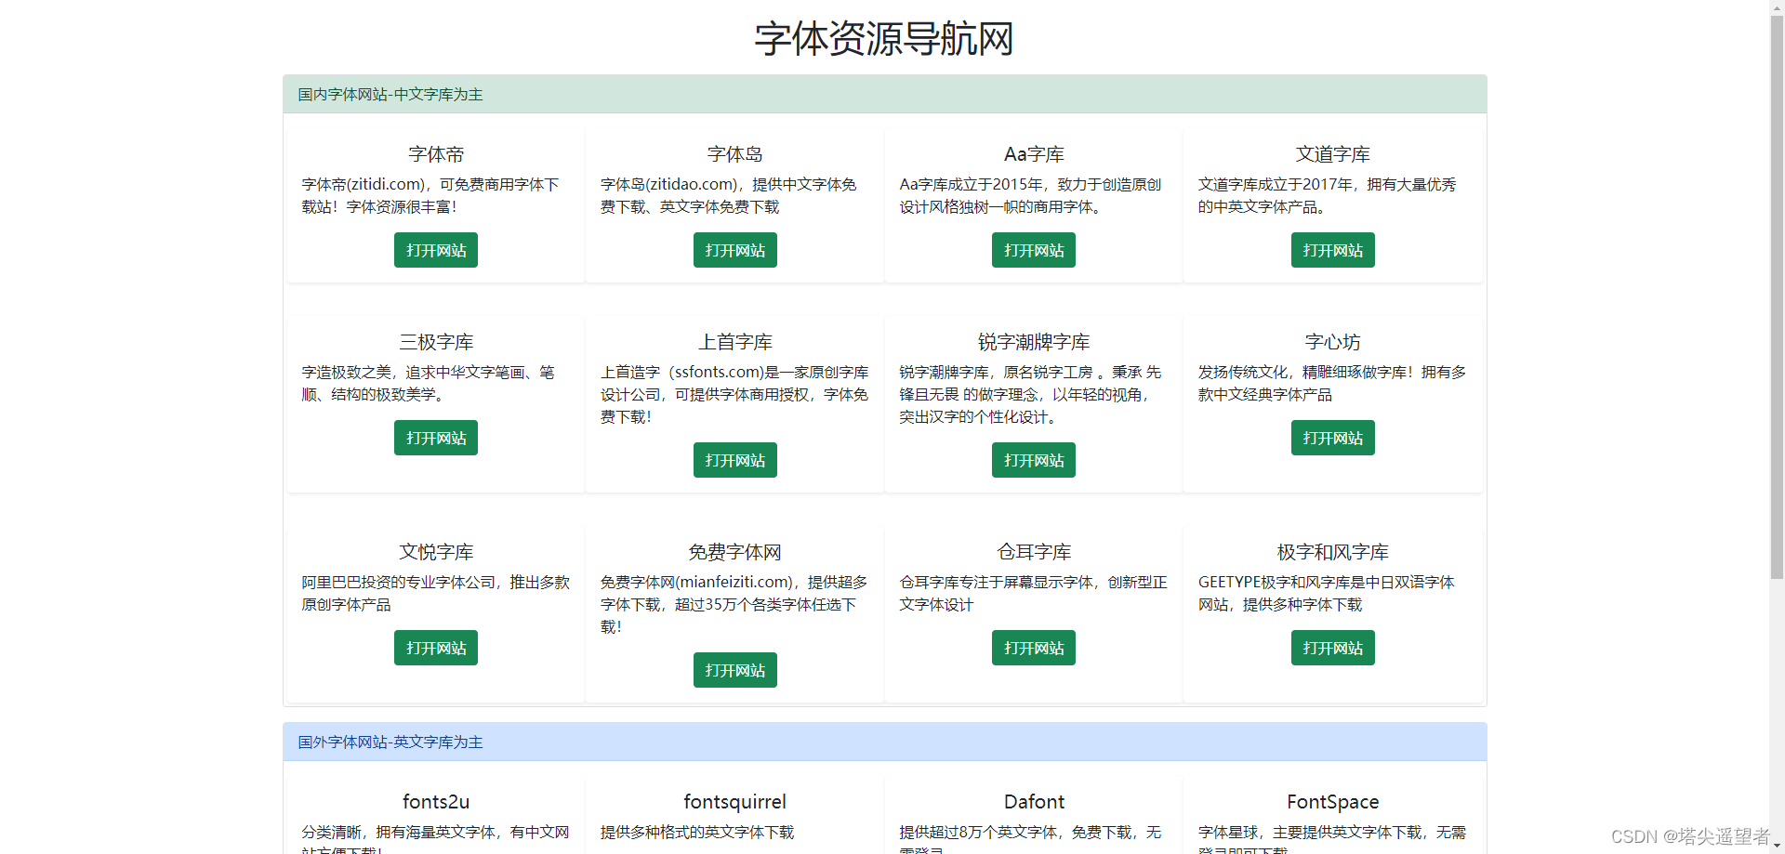Open the 文悦字库 website button
Screen dimensions: 1785x854
(436, 648)
